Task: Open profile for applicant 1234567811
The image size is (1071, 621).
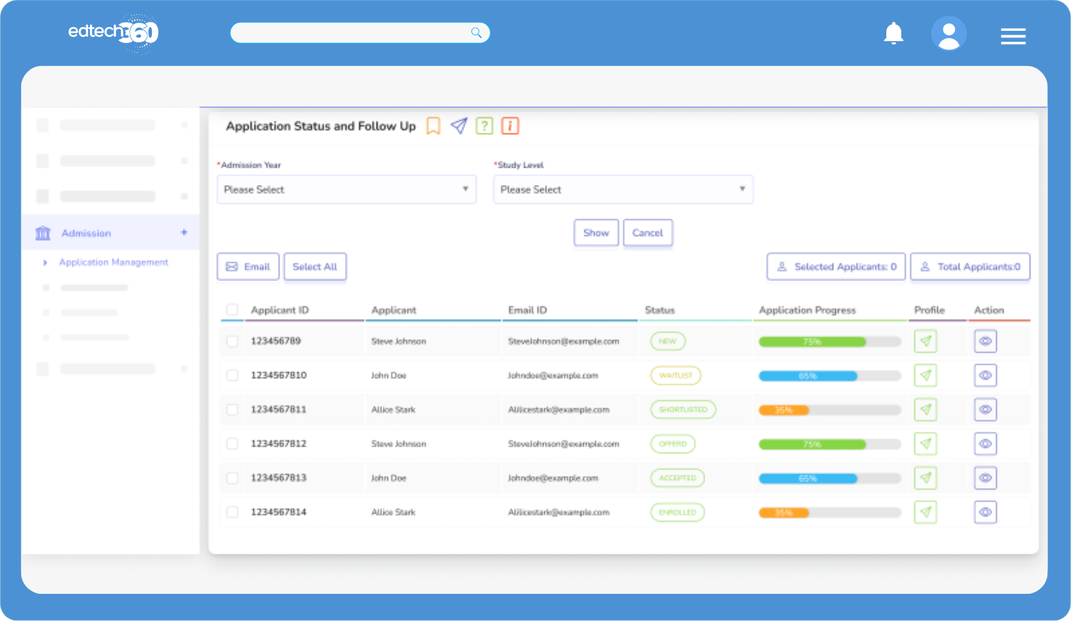Action: 925,410
